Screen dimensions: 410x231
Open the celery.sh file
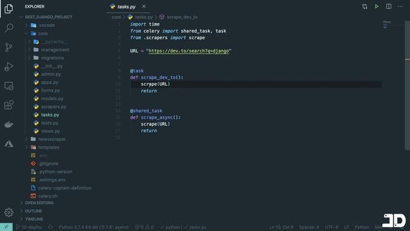(47, 196)
